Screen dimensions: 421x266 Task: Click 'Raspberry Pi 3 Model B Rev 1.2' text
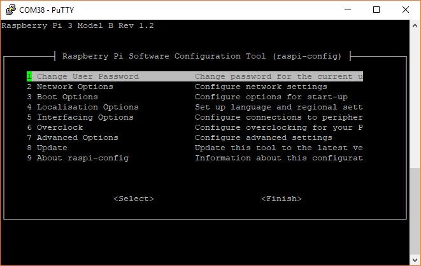78,25
